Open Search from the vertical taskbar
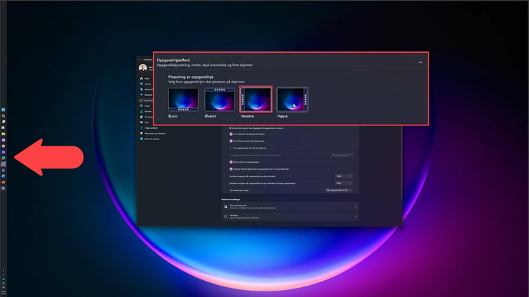The width and height of the screenshot is (529, 297). coord(4,115)
